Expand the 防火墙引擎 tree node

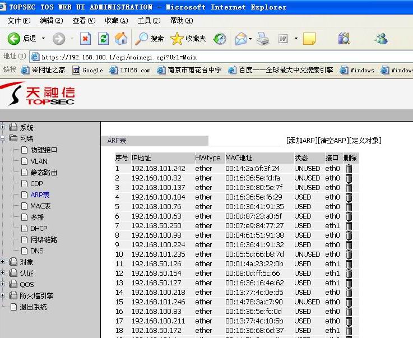(x=3, y=295)
